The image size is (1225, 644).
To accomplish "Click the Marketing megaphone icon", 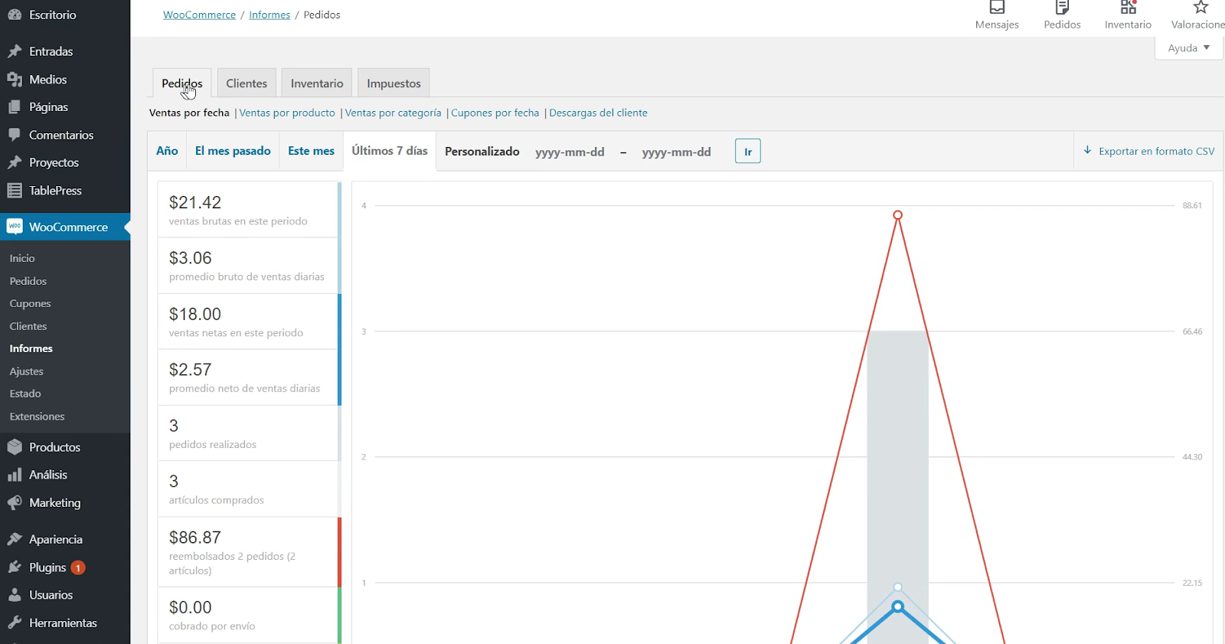I will [14, 503].
